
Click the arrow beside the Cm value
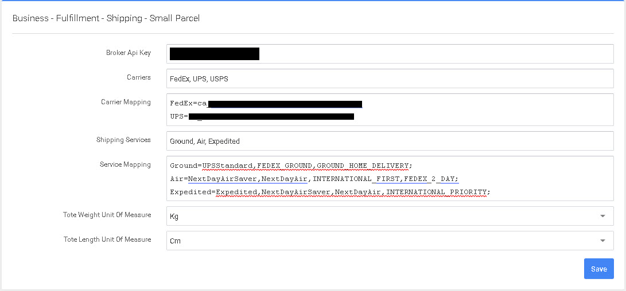click(602, 241)
